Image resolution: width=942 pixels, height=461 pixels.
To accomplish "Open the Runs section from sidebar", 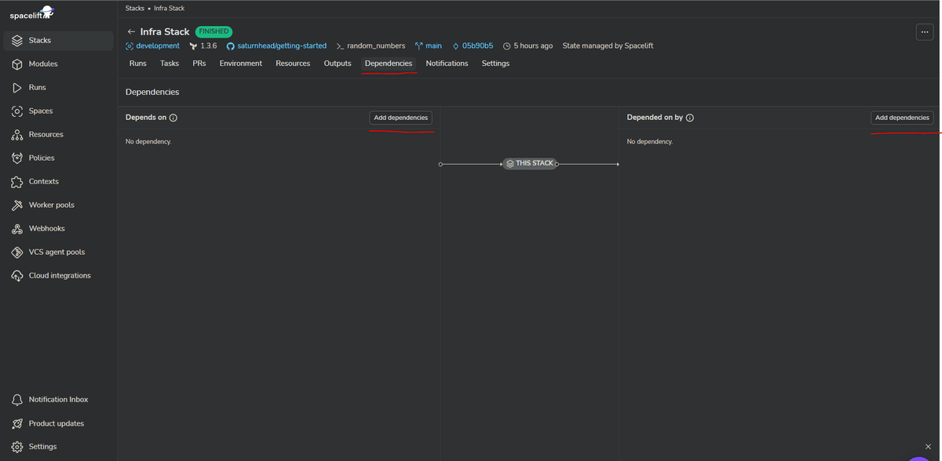I will pos(37,87).
